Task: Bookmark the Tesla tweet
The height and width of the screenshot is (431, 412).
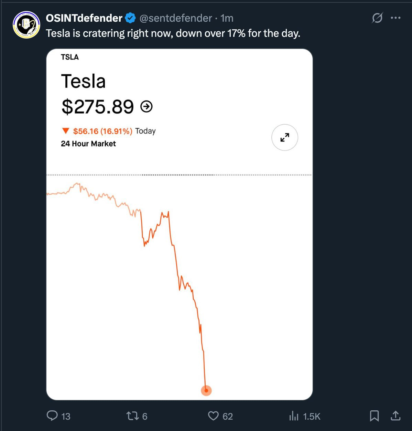Action: click(374, 416)
